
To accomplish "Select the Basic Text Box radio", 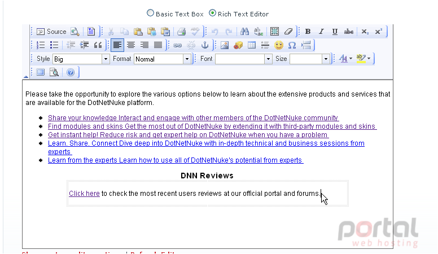I will (150, 13).
